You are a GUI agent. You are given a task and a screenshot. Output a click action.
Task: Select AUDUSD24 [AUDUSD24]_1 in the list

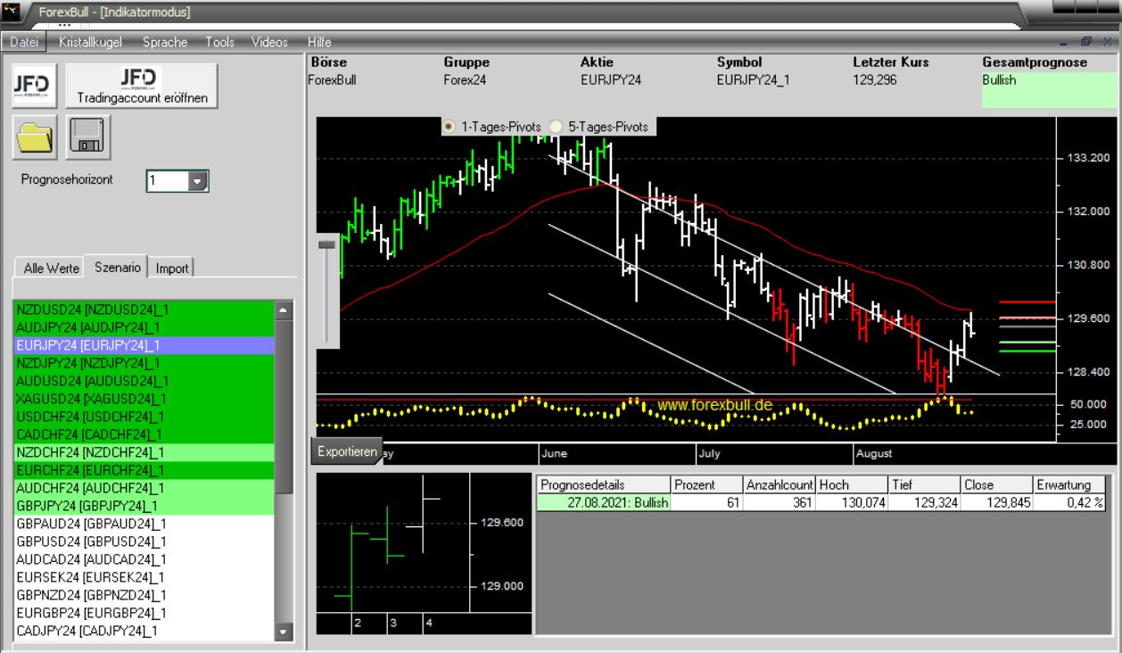click(x=144, y=381)
